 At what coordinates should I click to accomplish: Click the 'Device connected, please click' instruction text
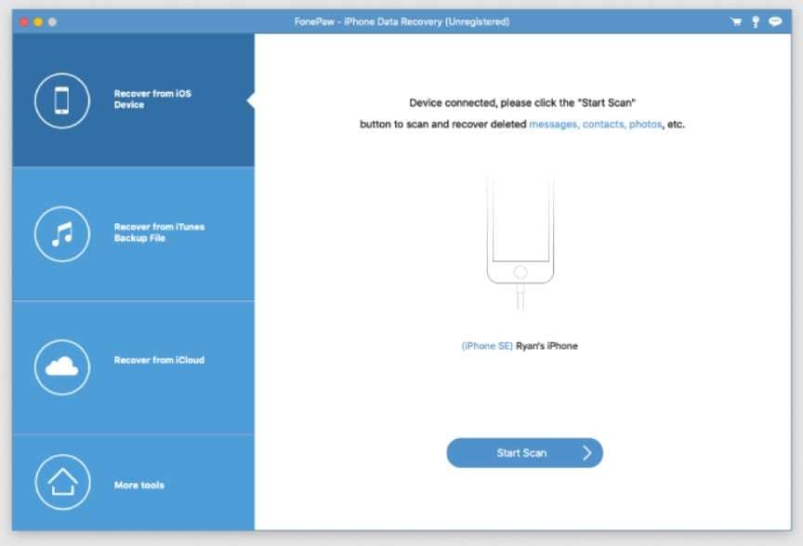point(521,102)
